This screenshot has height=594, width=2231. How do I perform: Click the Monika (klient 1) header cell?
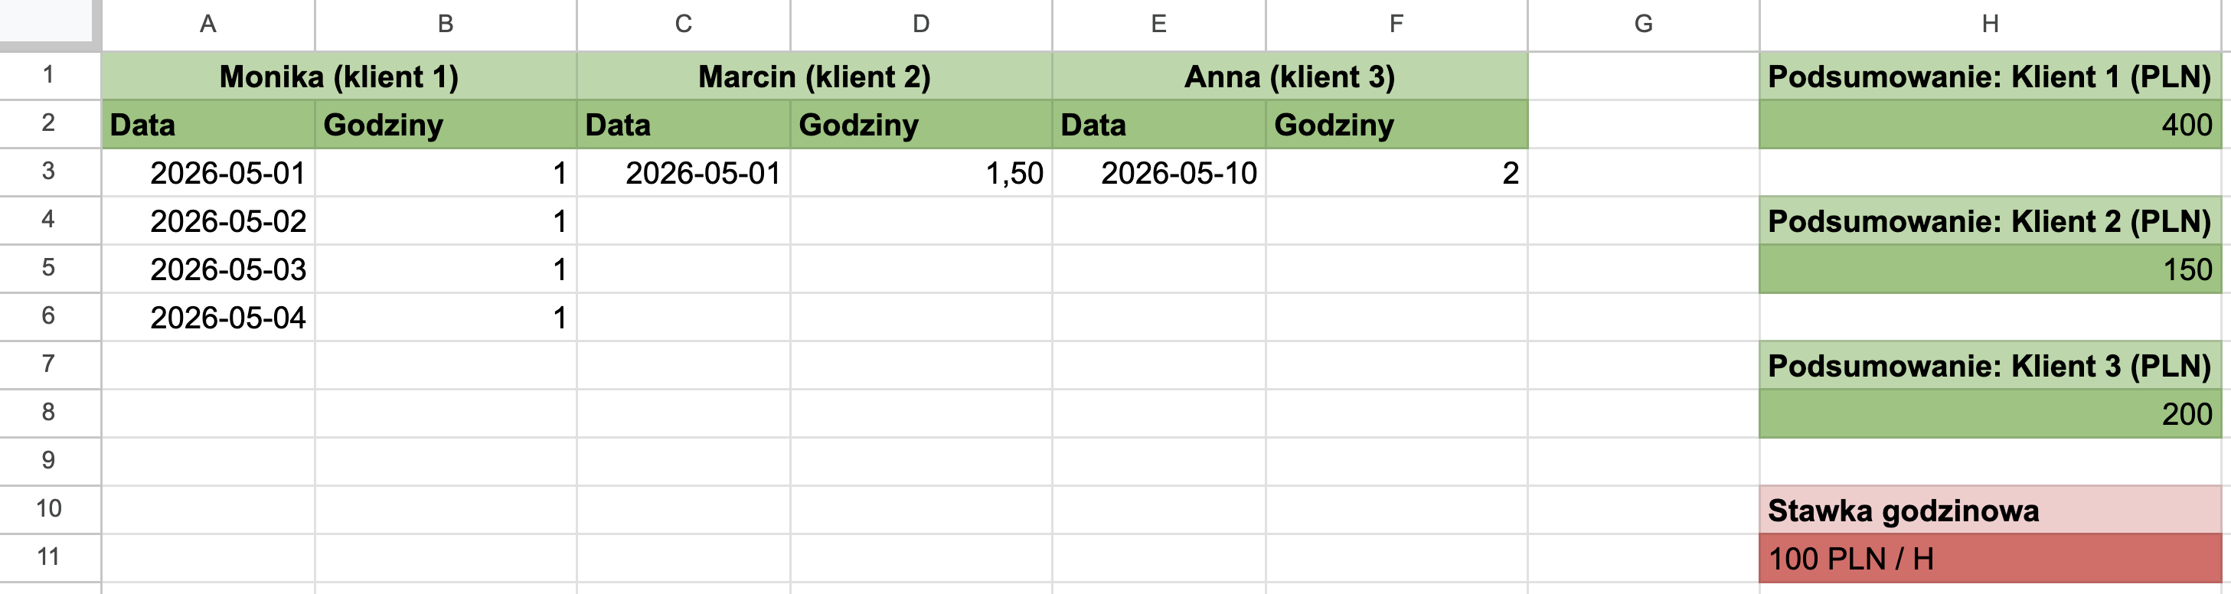point(338,77)
